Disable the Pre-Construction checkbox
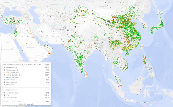The width and height of the screenshot is (173, 107). click(x=4, y=75)
